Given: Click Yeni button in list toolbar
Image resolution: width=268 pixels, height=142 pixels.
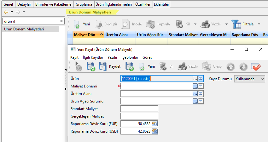Looking at the screenshot, I should point(82,24).
